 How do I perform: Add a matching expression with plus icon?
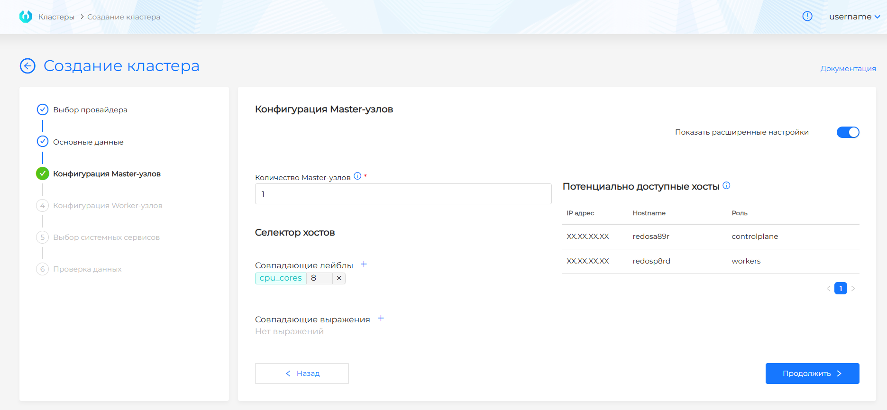click(381, 319)
